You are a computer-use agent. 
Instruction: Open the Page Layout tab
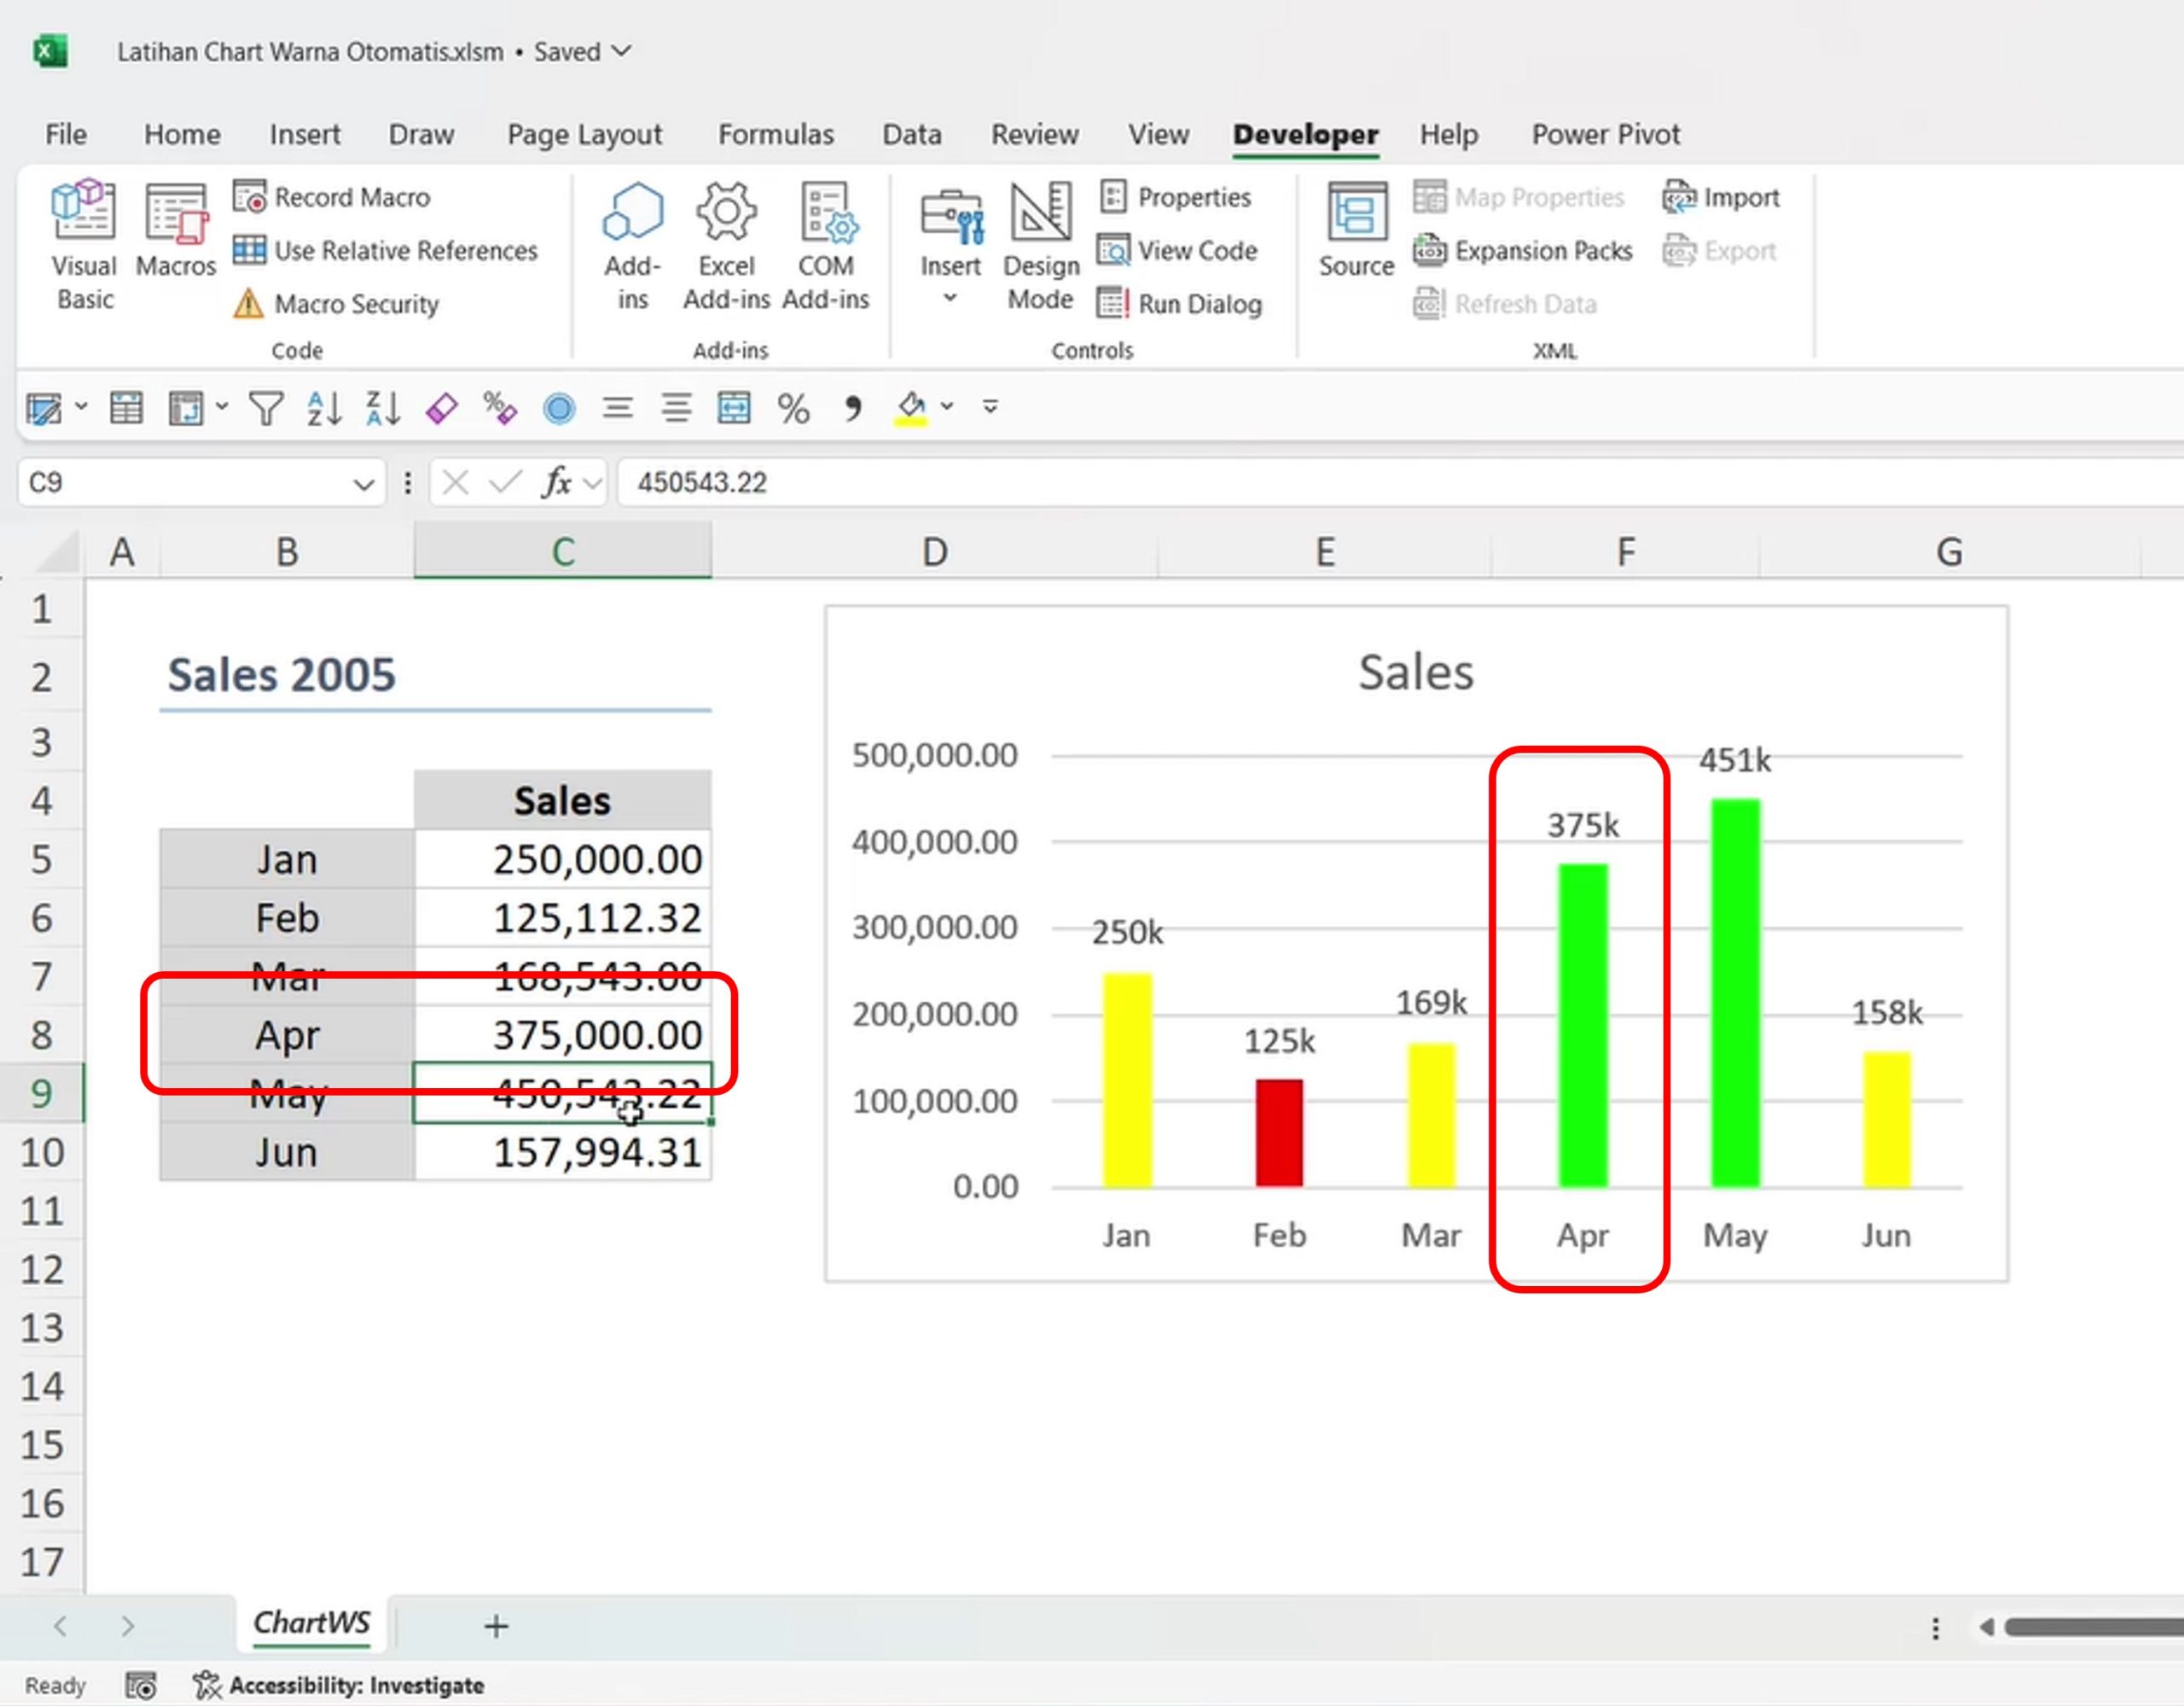[584, 134]
